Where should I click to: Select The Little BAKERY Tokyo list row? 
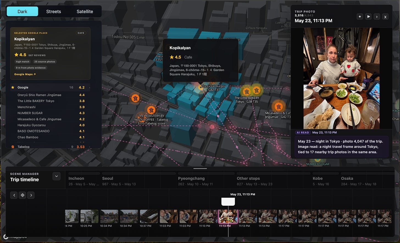tap(50, 101)
